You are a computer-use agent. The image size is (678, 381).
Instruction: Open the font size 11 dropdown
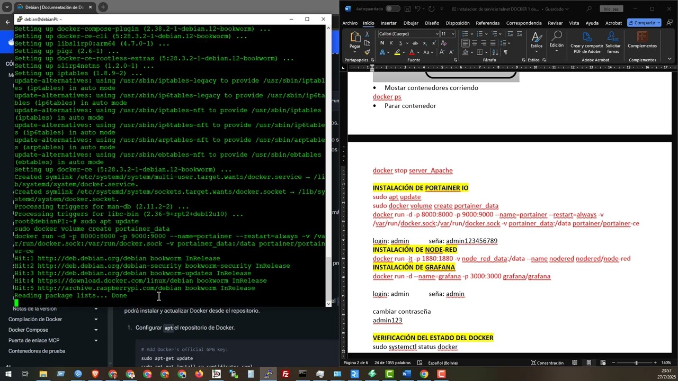453,34
